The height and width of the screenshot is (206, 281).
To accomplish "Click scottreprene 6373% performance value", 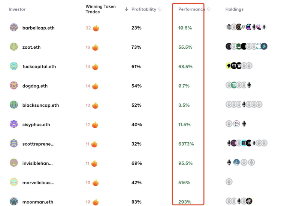I will point(186,144).
